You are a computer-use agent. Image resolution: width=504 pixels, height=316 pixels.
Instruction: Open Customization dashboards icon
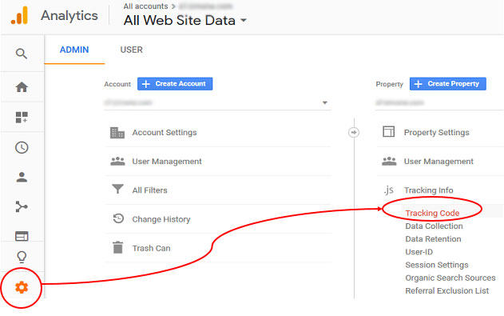coord(22,117)
